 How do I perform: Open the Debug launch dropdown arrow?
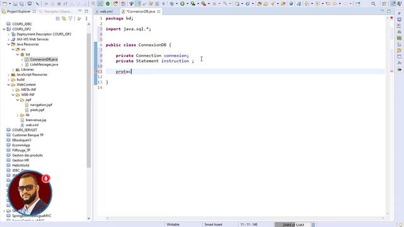(177, 4)
